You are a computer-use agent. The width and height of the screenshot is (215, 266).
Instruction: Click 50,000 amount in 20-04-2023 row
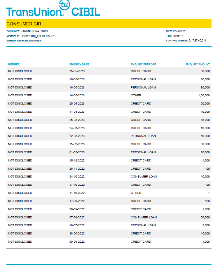[205, 104]
